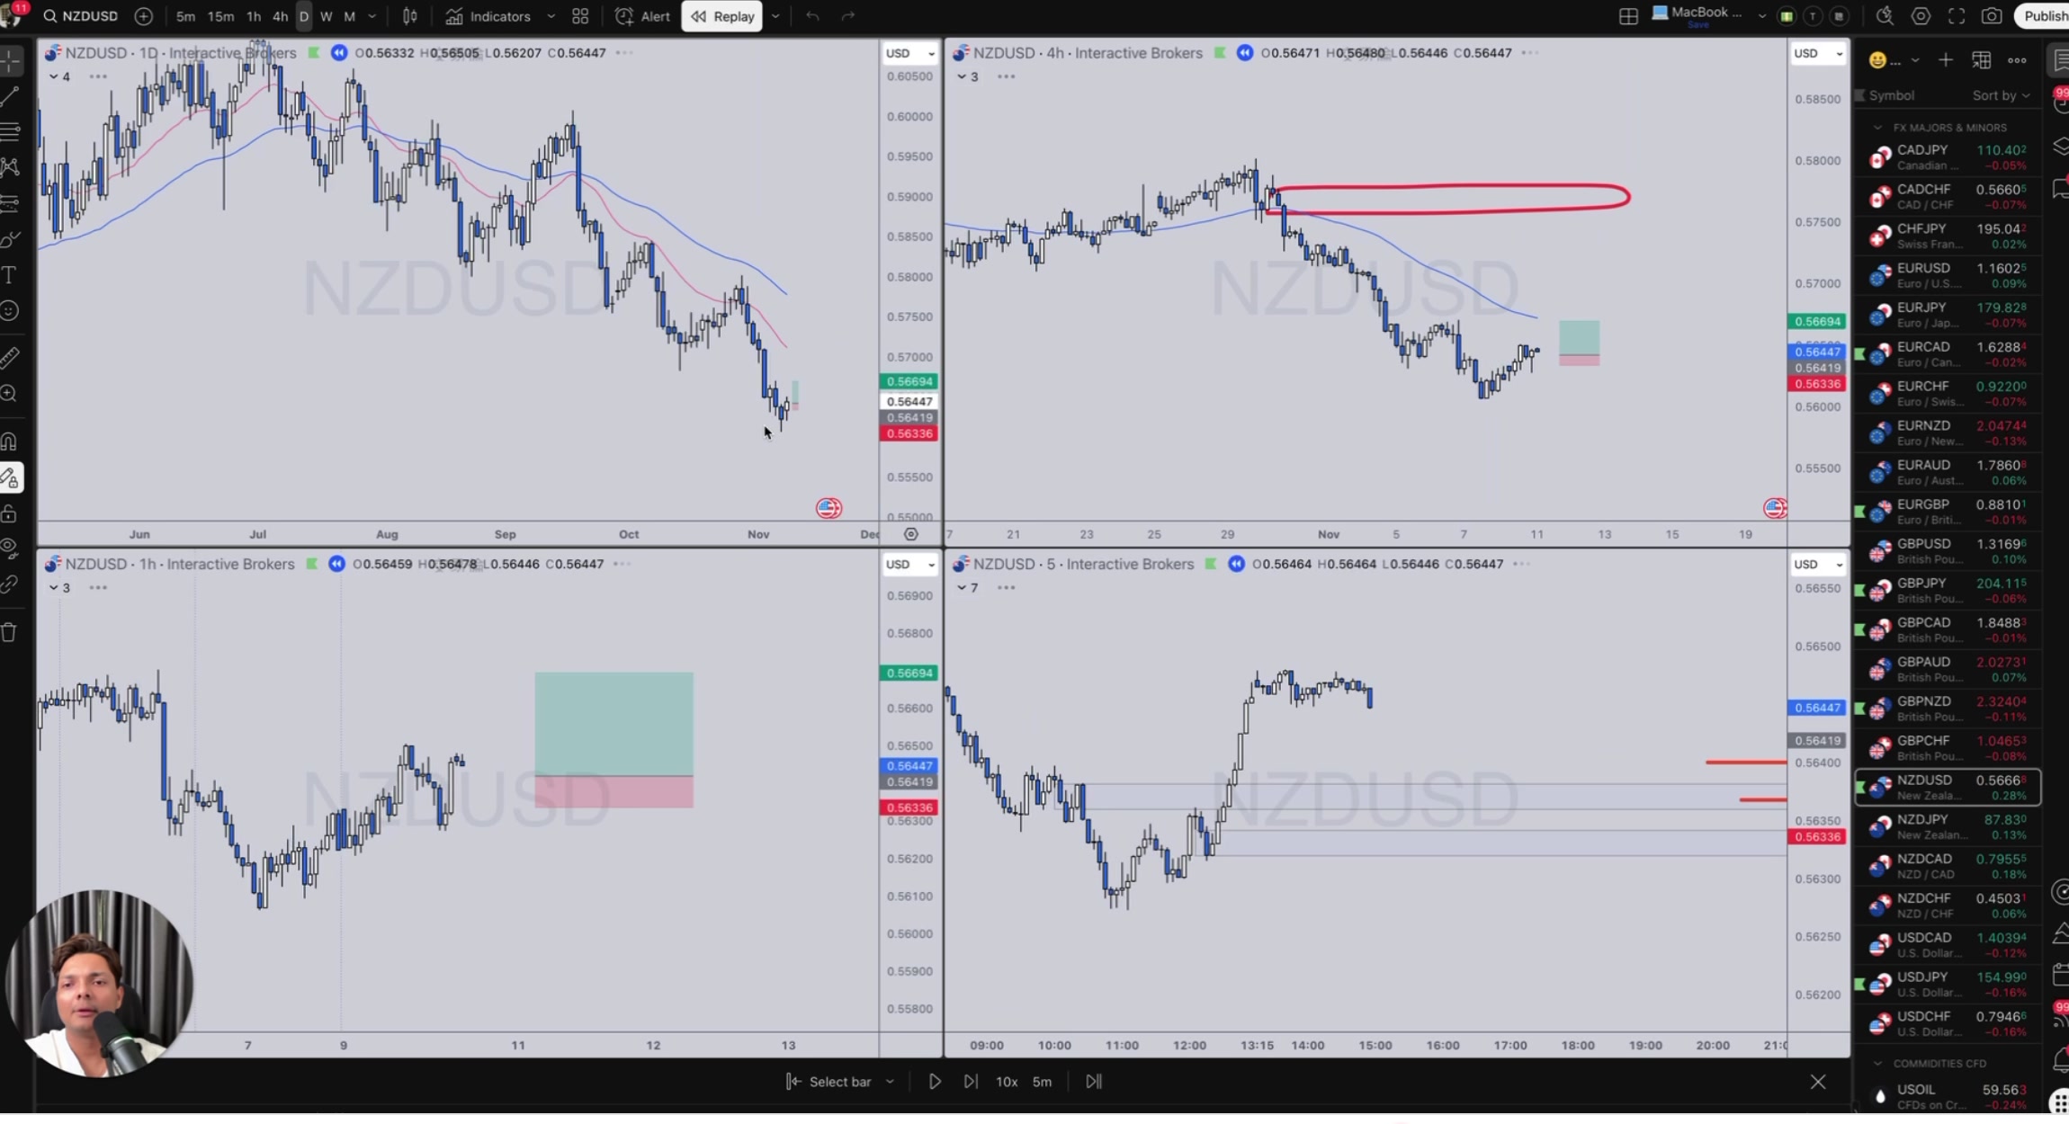Viewport: 2069px width, 1124px height.
Task: Switch to the 15m timeframe
Action: tap(220, 16)
